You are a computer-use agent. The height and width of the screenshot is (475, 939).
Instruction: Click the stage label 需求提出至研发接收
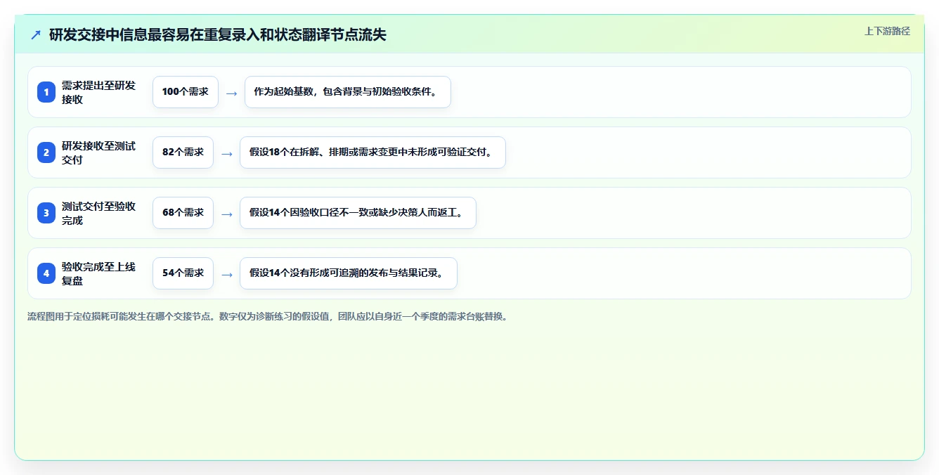[98, 92]
